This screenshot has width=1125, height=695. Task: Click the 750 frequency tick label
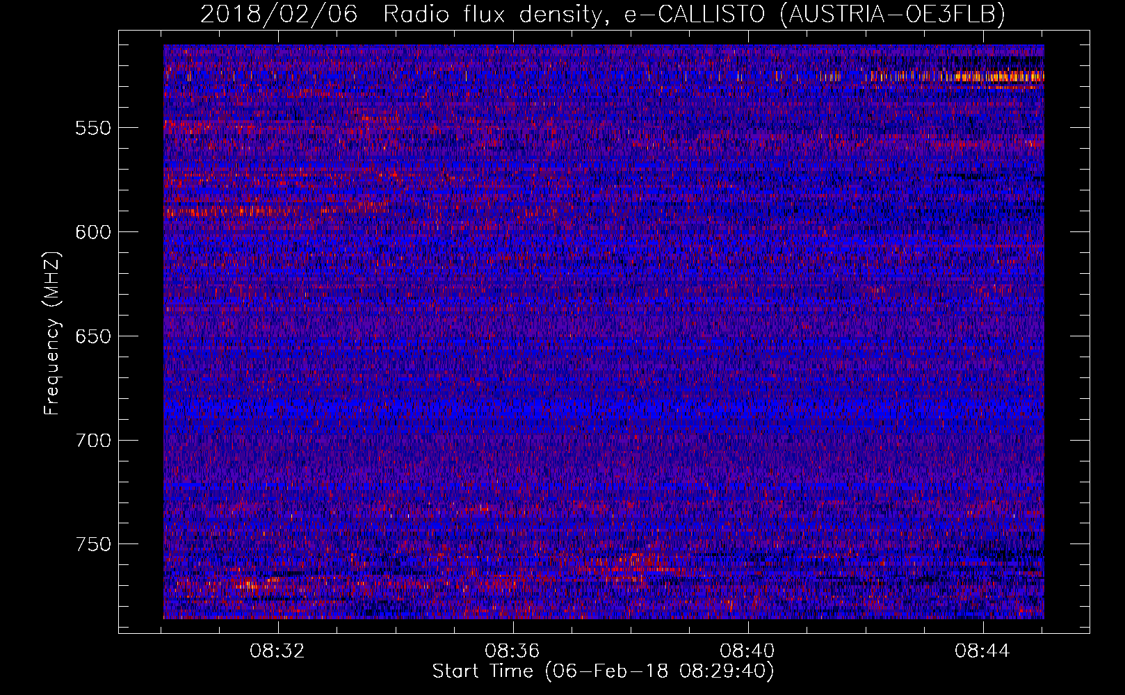[93, 544]
